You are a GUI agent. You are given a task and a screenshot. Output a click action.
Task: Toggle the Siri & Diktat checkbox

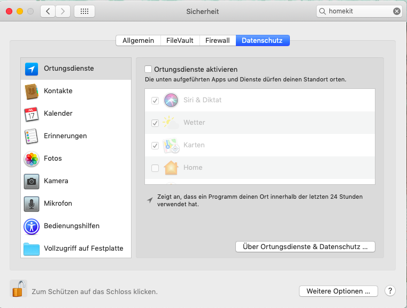155,100
